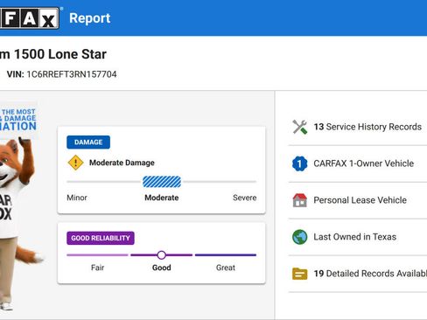427x320 pixels.
Task: Click the VIN number text
Action: (x=72, y=74)
